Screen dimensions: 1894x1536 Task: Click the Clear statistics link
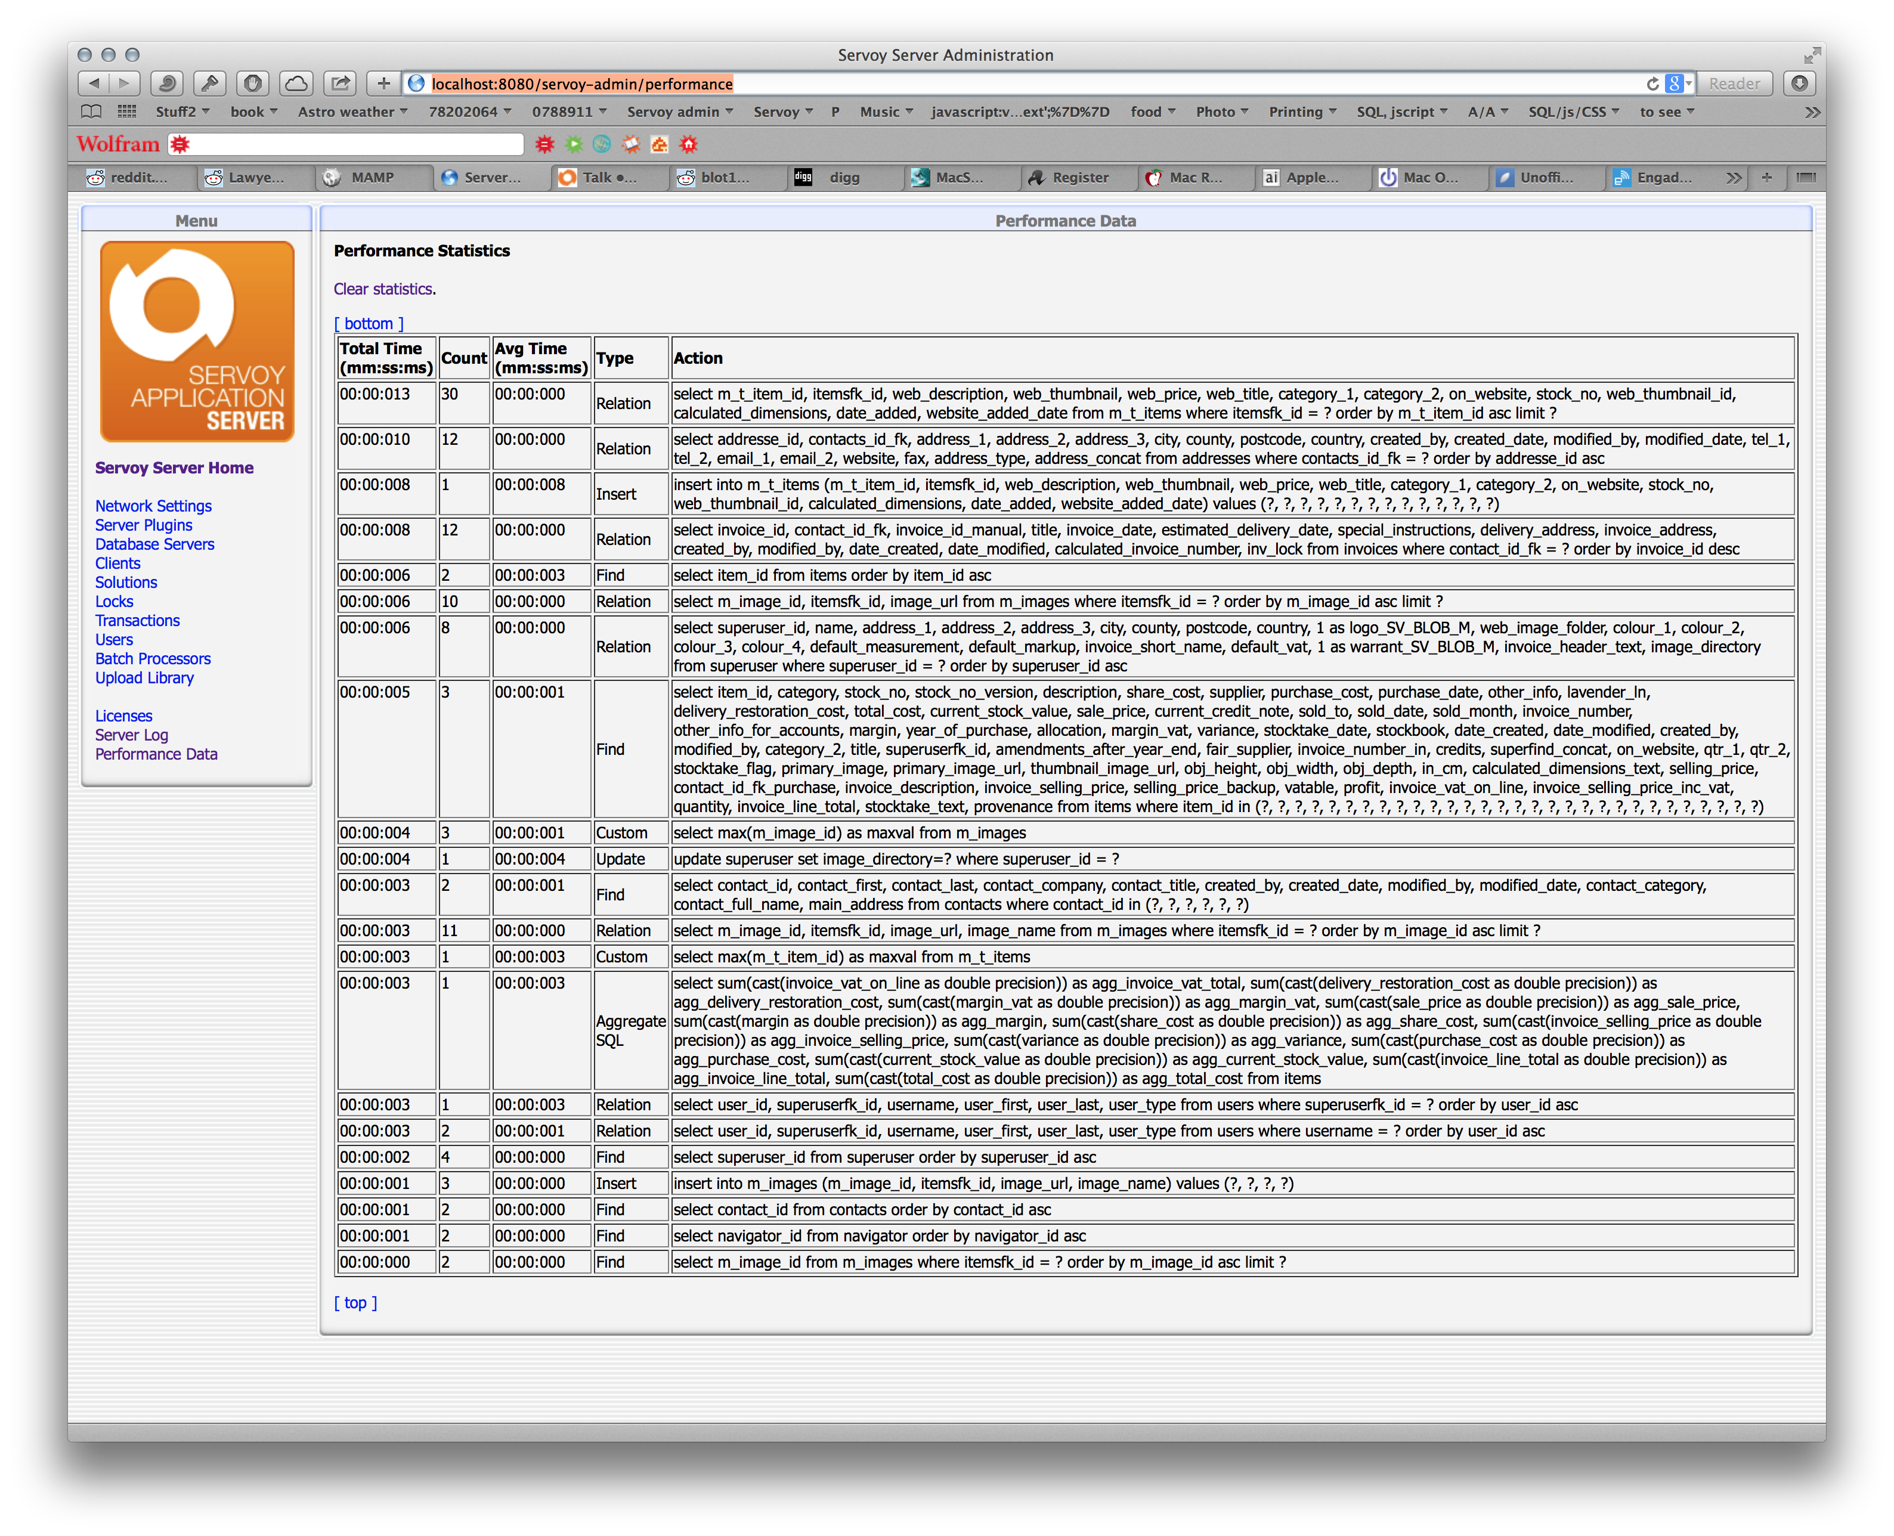pos(383,289)
